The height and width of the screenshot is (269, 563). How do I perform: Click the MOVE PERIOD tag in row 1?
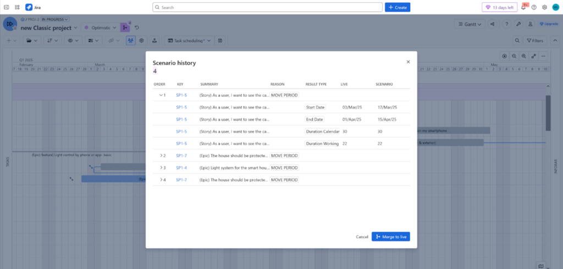tap(284, 95)
